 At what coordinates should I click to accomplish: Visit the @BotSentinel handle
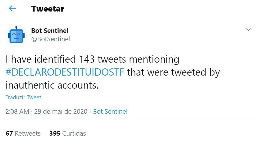click(51, 39)
